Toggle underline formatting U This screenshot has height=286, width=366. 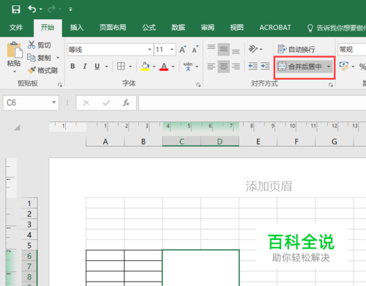click(97, 66)
